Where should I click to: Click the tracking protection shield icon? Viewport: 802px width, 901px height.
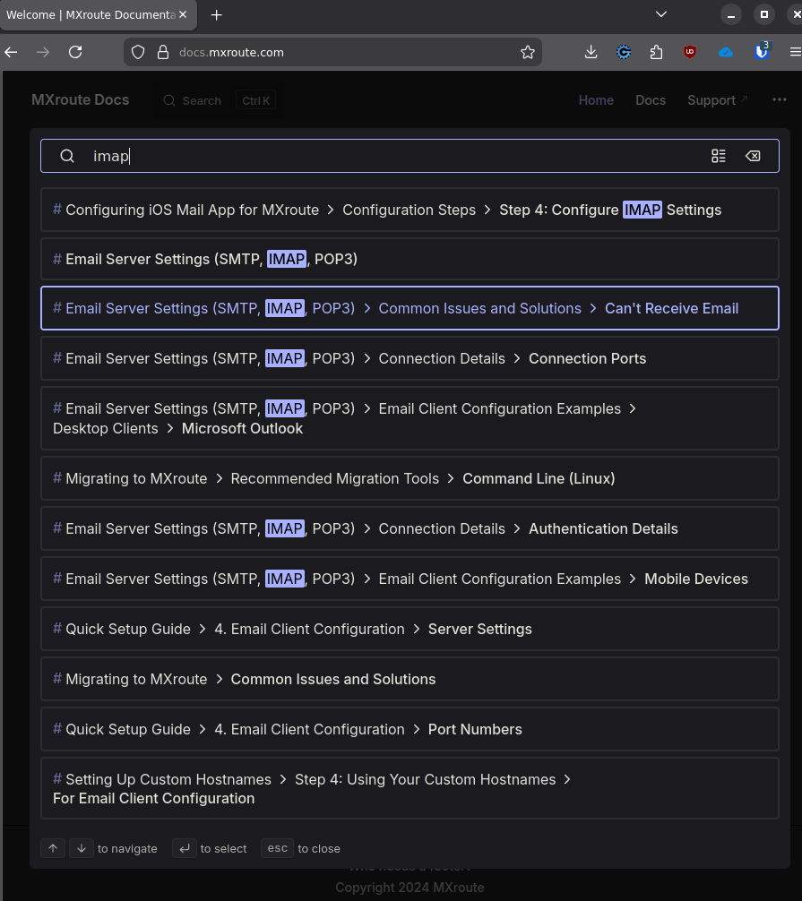(138, 52)
